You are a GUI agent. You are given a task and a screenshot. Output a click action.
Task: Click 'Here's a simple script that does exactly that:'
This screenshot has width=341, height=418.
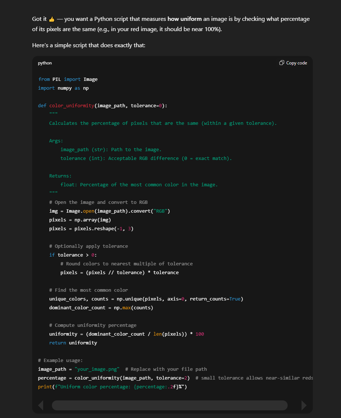[89, 45]
